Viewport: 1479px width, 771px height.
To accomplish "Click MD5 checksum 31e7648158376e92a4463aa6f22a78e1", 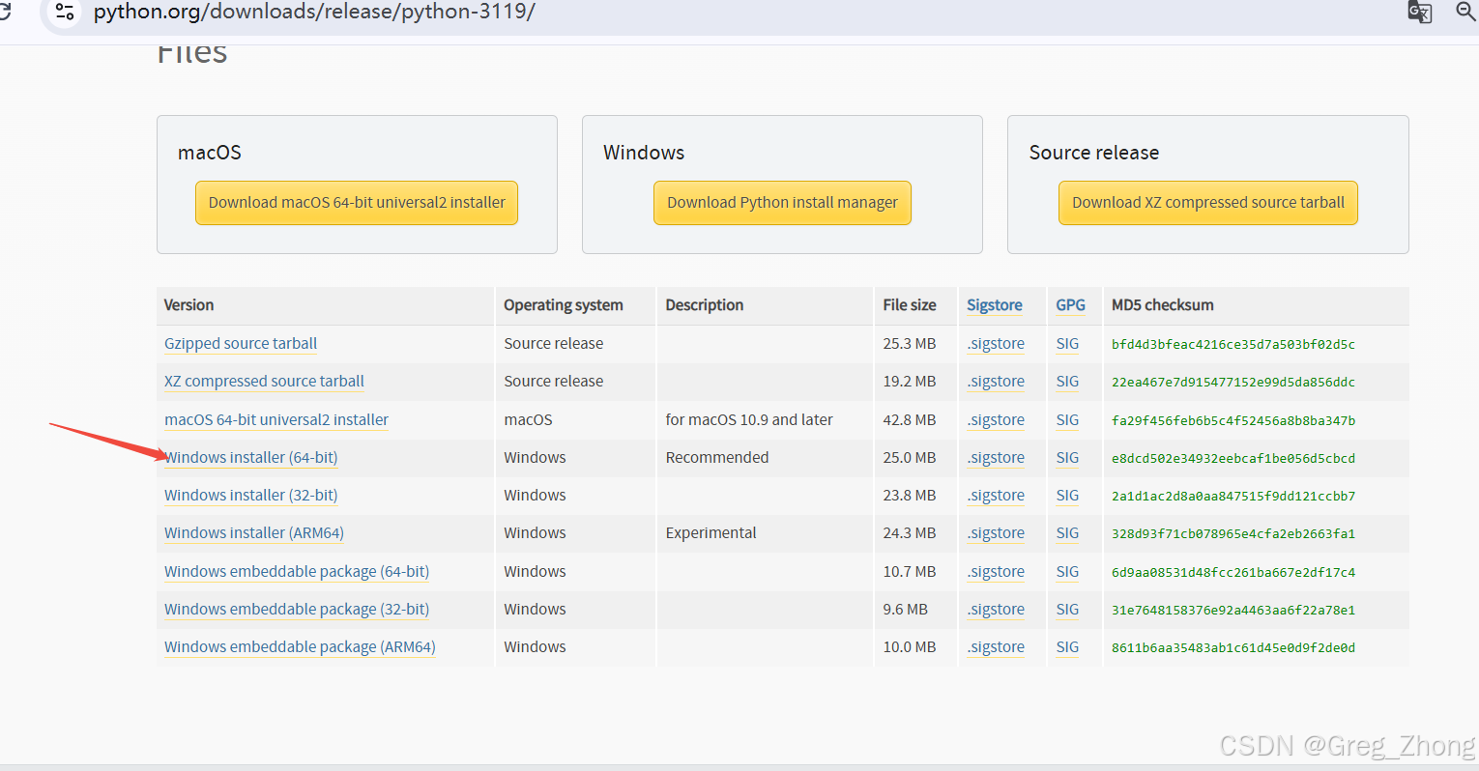I will [1233, 611].
